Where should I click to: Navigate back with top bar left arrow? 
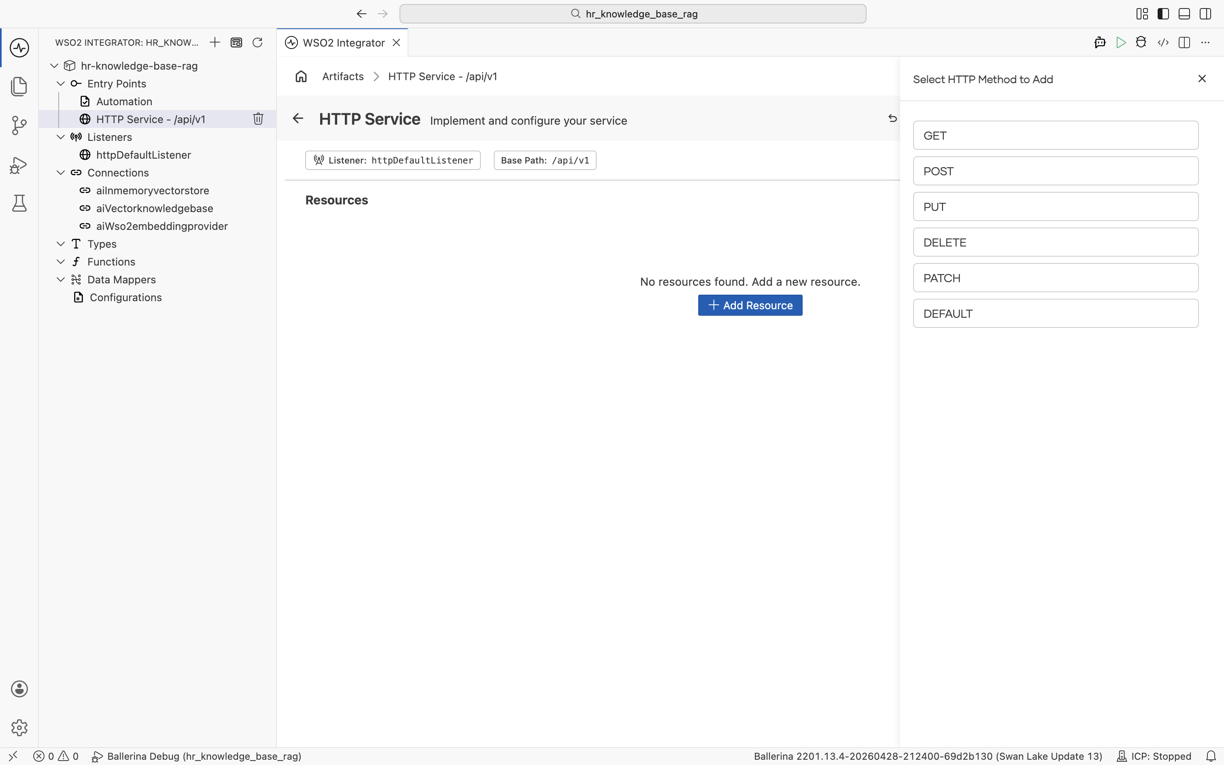pyautogui.click(x=361, y=14)
